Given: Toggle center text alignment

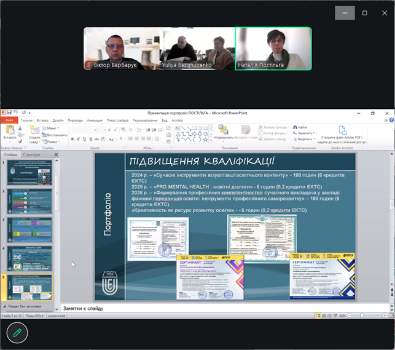Looking at the screenshot, I should [x=137, y=138].
